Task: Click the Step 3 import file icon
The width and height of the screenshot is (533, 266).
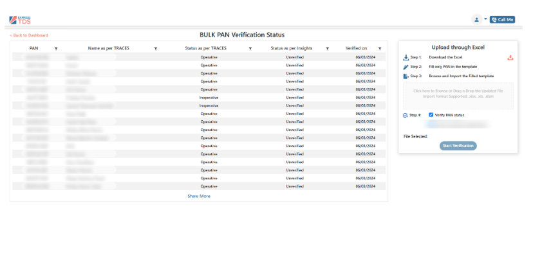Action: 406,76
